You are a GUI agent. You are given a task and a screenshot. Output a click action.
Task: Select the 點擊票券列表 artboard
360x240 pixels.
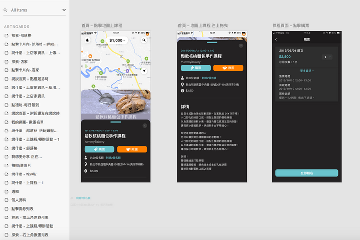point(22,209)
